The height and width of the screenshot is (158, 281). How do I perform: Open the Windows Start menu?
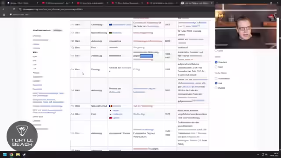(x=5, y=154)
